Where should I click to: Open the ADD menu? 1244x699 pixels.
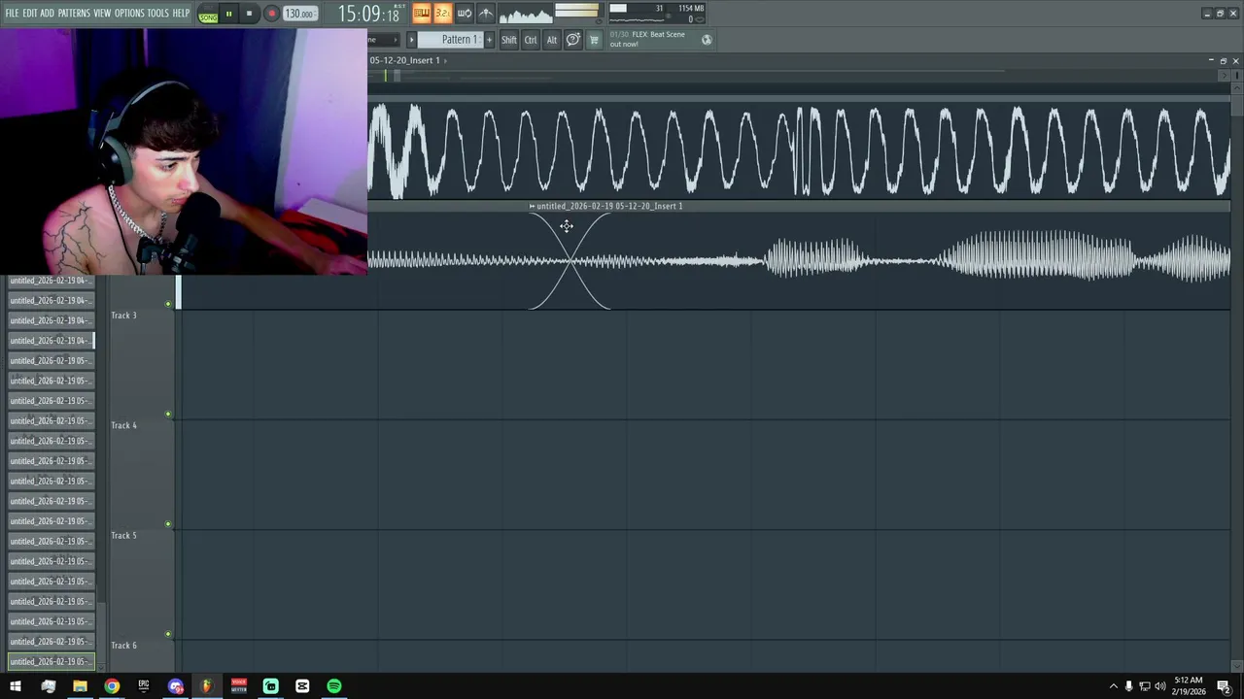coord(48,14)
